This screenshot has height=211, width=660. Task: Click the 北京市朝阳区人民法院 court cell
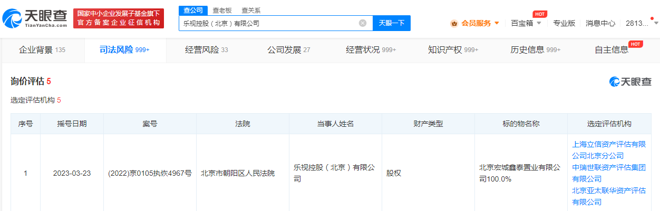(x=238, y=173)
